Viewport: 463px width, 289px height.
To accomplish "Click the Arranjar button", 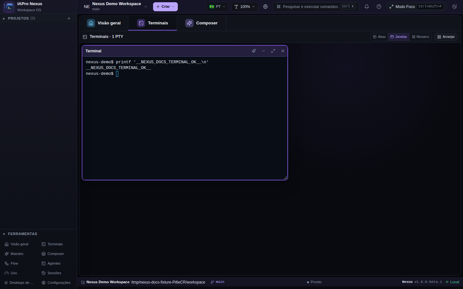I will click(x=446, y=37).
